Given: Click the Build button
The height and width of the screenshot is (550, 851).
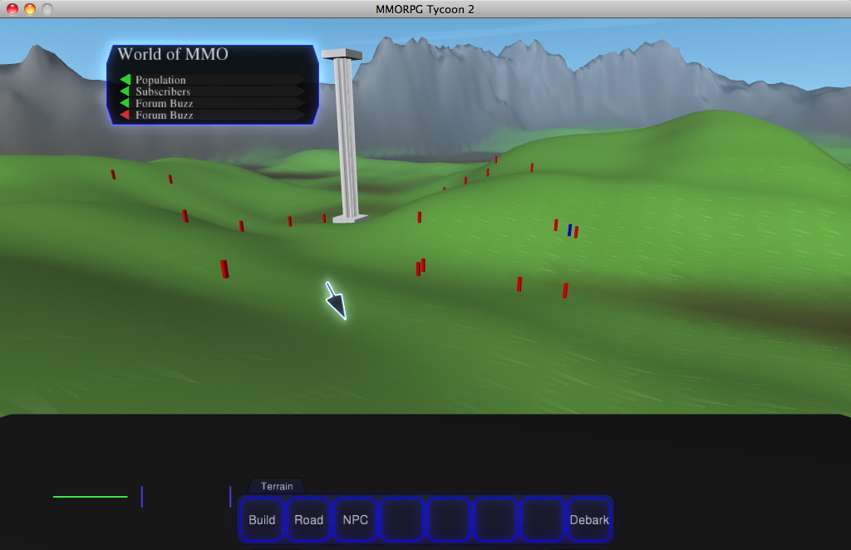Looking at the screenshot, I should (262, 519).
